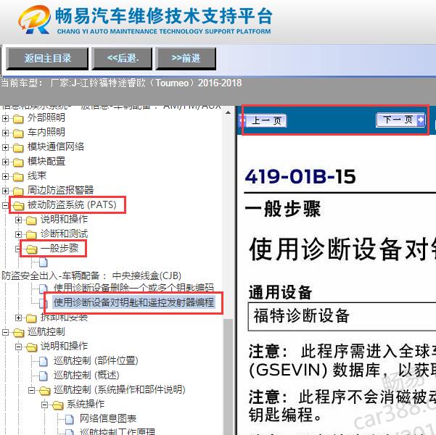The width and height of the screenshot is (436, 435).
Task: Expand the 模块配置 tree node
Action: pyautogui.click(x=5, y=162)
